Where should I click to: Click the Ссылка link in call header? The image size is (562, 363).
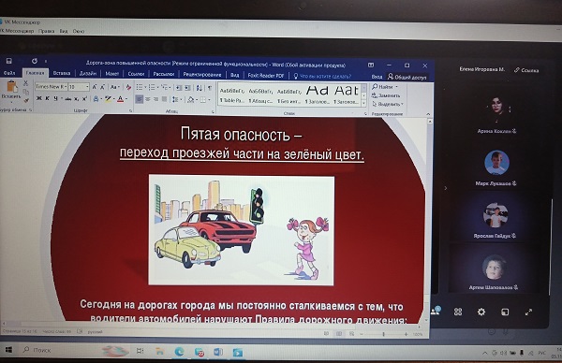[526, 70]
